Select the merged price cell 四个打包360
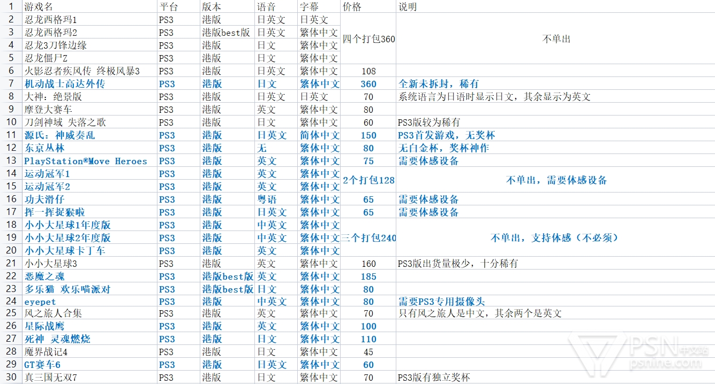The width and height of the screenshot is (715, 384). click(368, 39)
